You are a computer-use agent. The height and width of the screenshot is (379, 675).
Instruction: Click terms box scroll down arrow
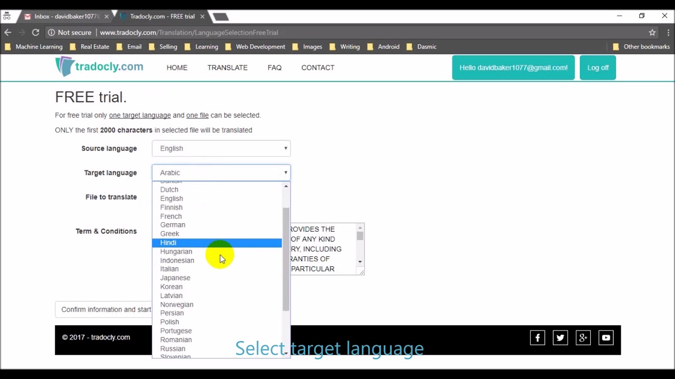click(360, 262)
